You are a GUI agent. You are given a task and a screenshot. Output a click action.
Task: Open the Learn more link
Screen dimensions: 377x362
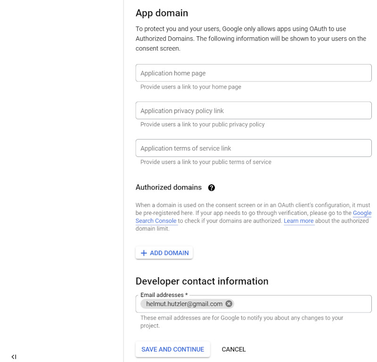tap(299, 221)
